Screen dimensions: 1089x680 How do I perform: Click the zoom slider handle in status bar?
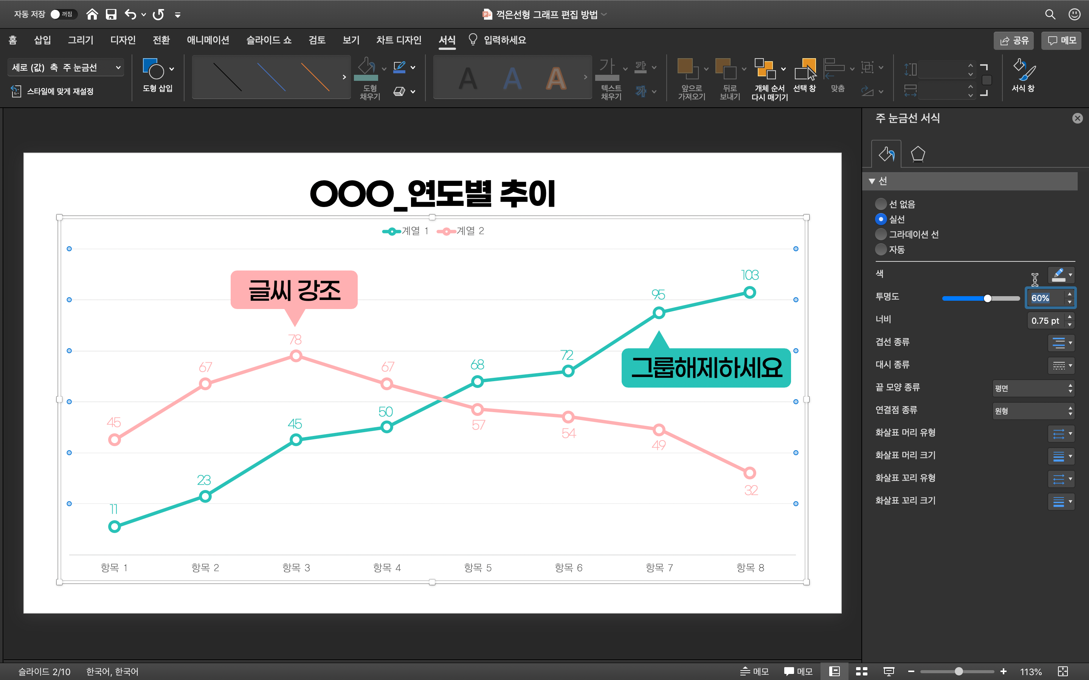click(959, 671)
